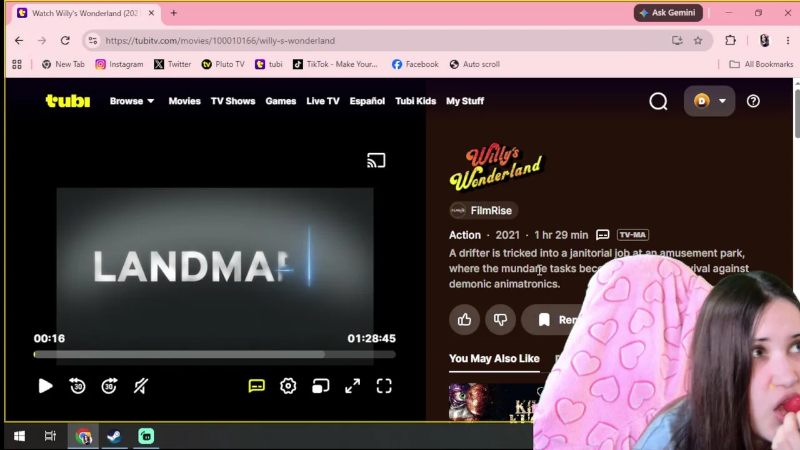800x450 pixels.
Task: Open the Chrome extensions puzzle icon
Action: tap(731, 41)
